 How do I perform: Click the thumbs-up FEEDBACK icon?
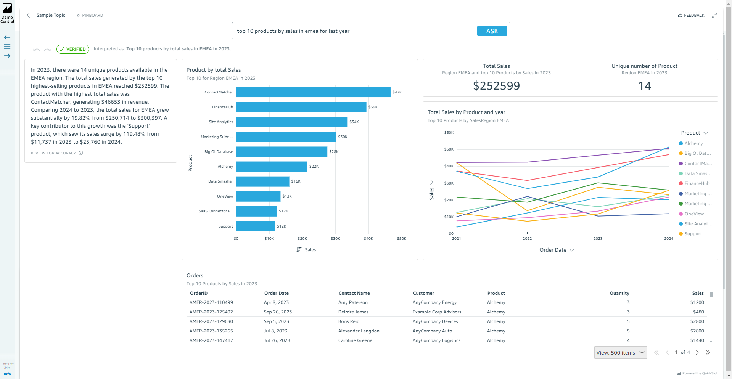pyautogui.click(x=681, y=15)
